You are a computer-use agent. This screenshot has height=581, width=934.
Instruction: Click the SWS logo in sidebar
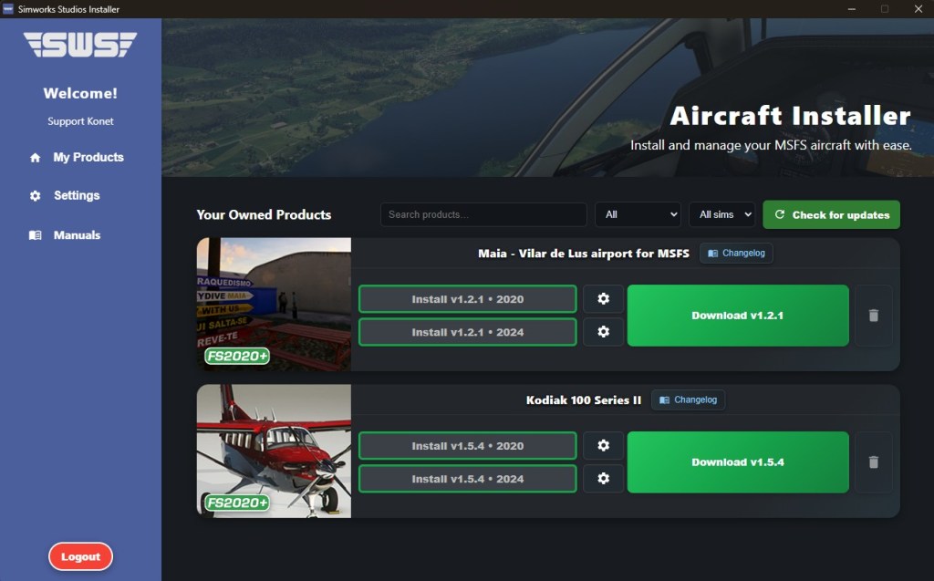pyautogui.click(x=80, y=45)
